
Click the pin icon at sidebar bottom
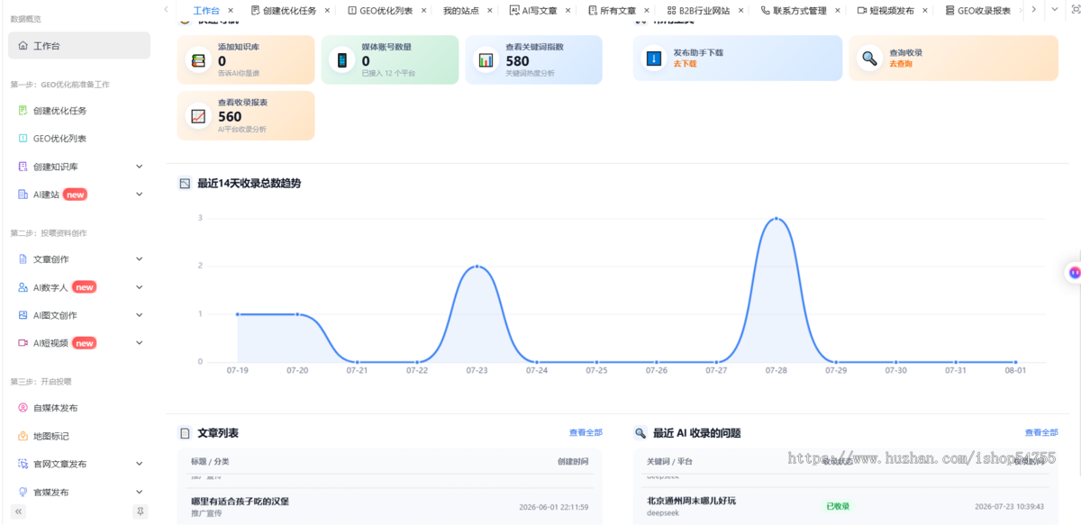coord(140,511)
